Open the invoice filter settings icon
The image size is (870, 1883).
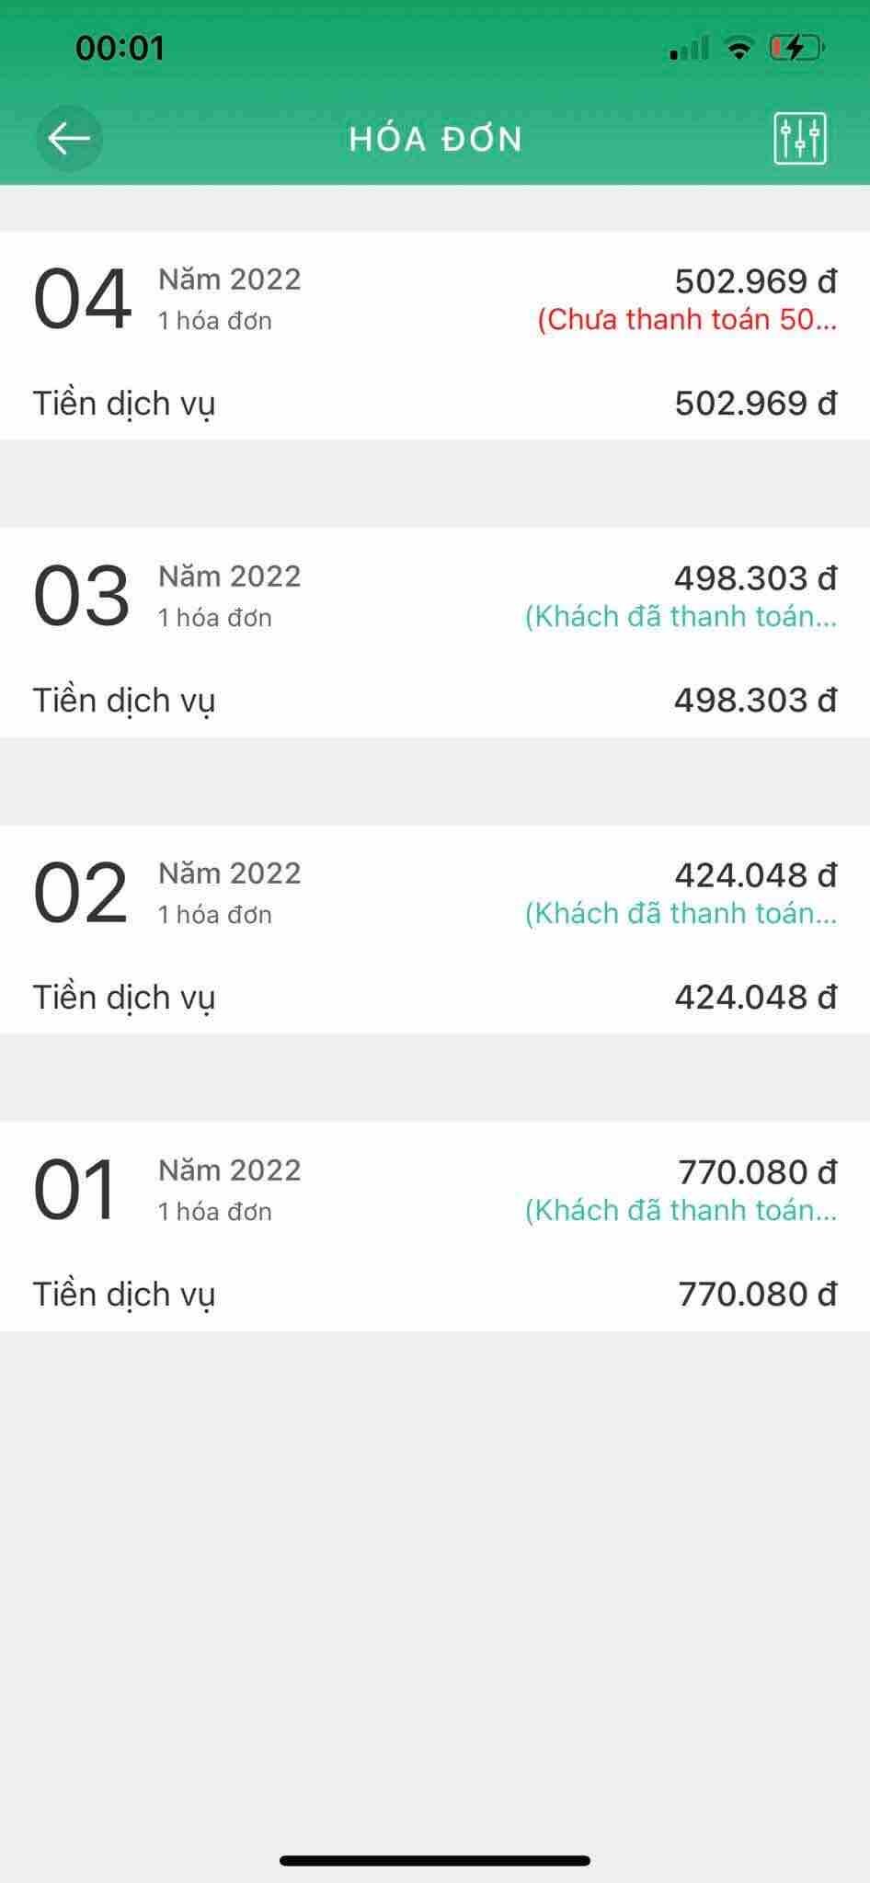tap(800, 139)
